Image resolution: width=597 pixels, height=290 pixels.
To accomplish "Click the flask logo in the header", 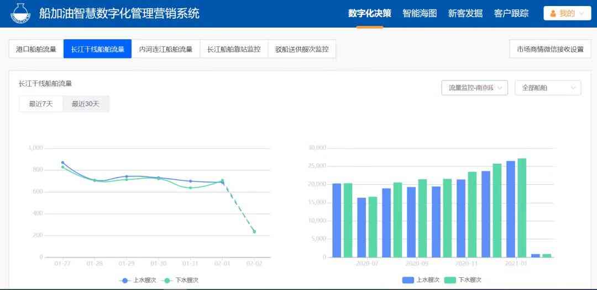I will [19, 14].
